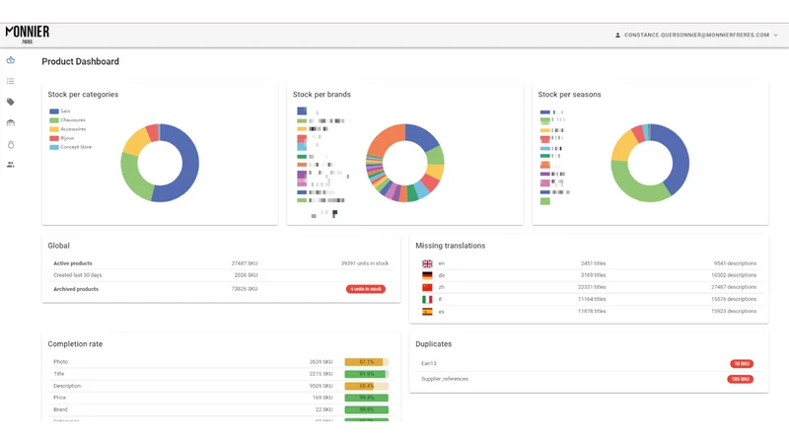Image resolution: width=789 pixels, height=444 pixels.
Task: Select the 'Active products' row label
Action: (73, 263)
